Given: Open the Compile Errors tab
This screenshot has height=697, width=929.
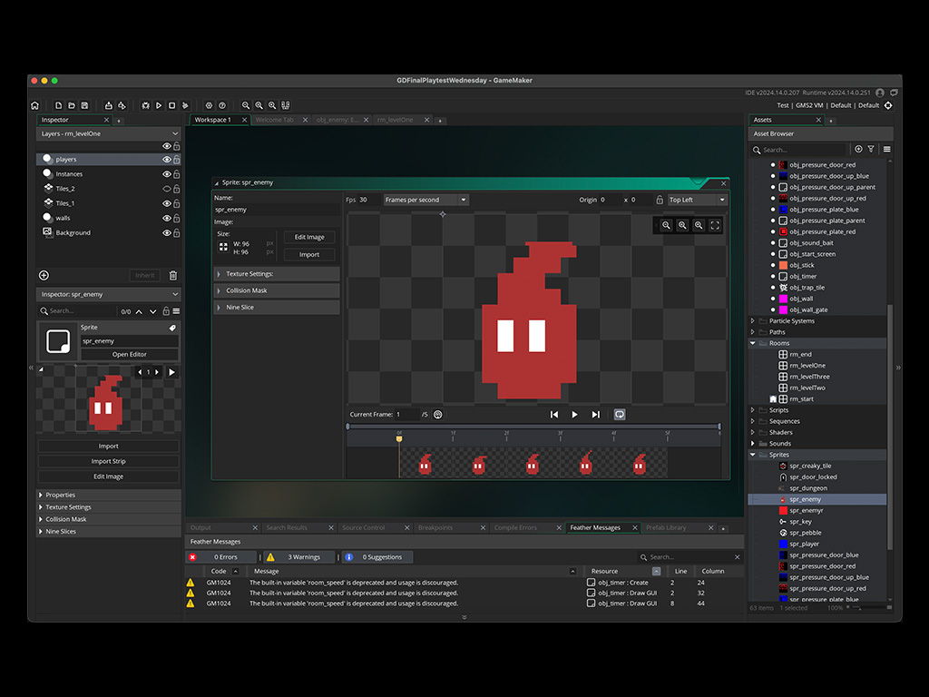Looking at the screenshot, I should (514, 527).
